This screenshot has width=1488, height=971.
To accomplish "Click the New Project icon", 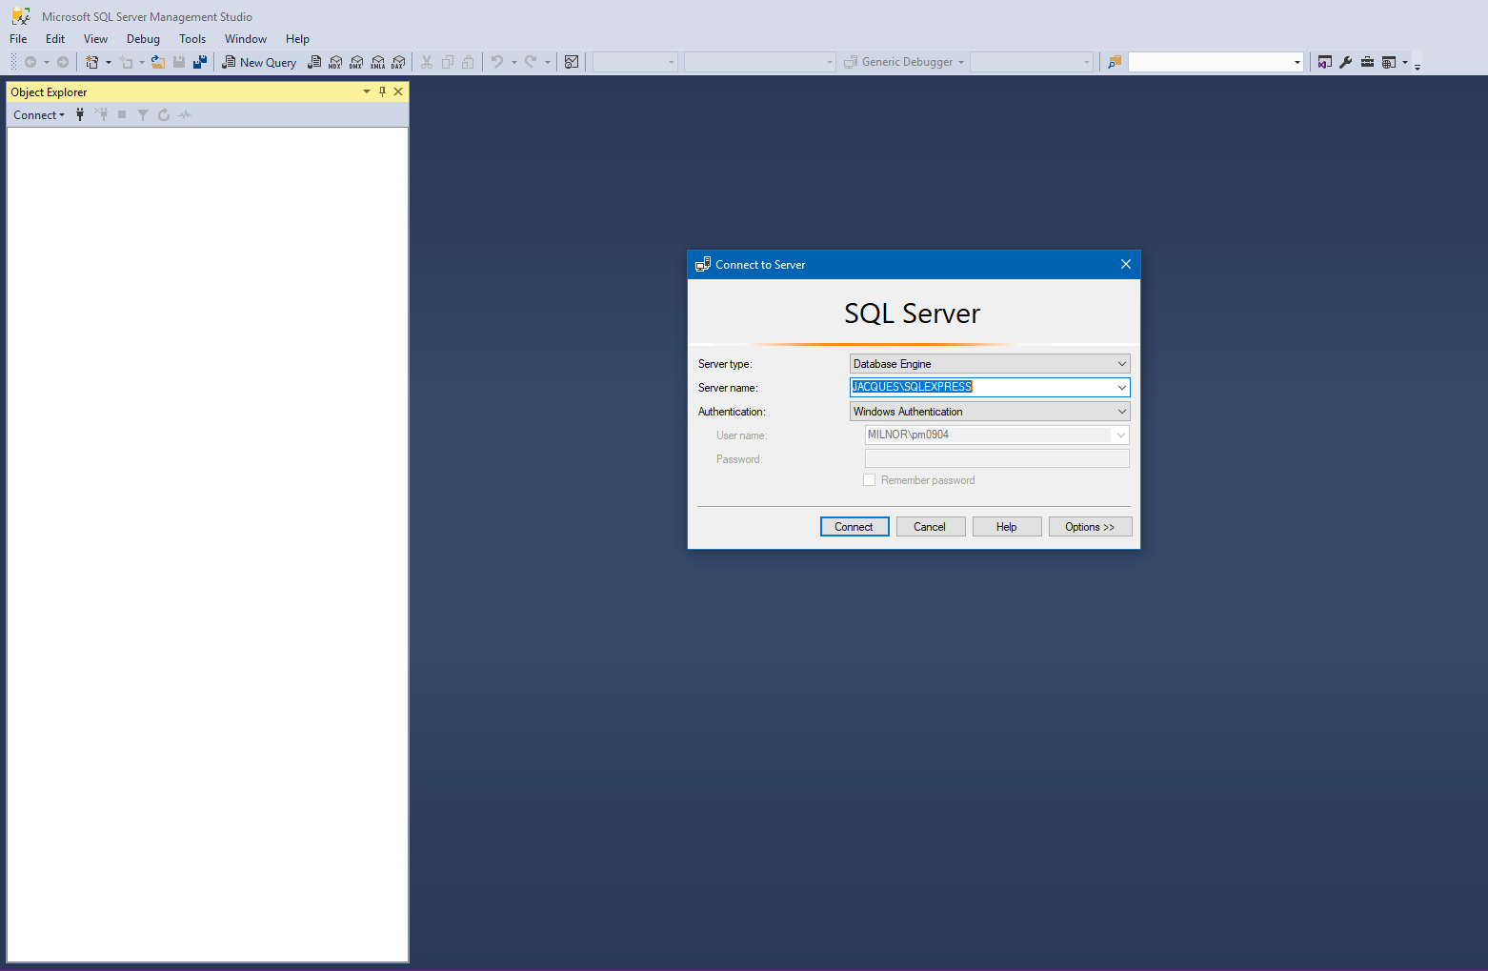I will tap(92, 62).
